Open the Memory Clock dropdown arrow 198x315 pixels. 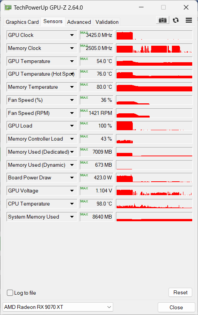pyautogui.click(x=72, y=48)
